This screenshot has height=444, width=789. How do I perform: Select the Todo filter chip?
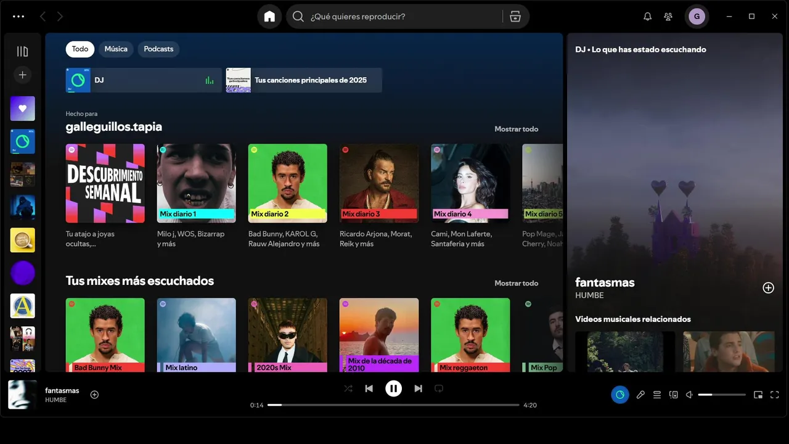(80, 49)
